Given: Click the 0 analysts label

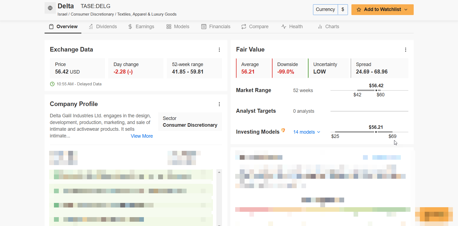Looking at the screenshot, I should pyautogui.click(x=304, y=111).
